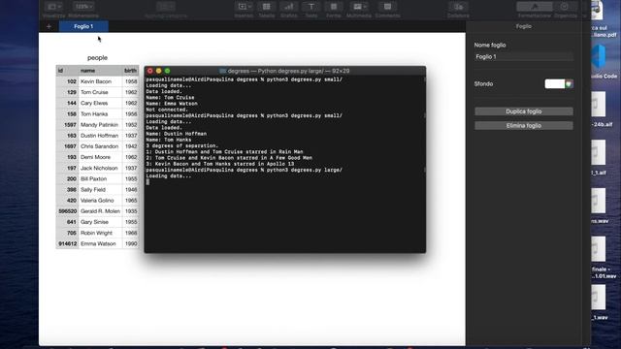Select the Tom Cruise cell in table
The height and width of the screenshot is (349, 621).
(x=100, y=92)
